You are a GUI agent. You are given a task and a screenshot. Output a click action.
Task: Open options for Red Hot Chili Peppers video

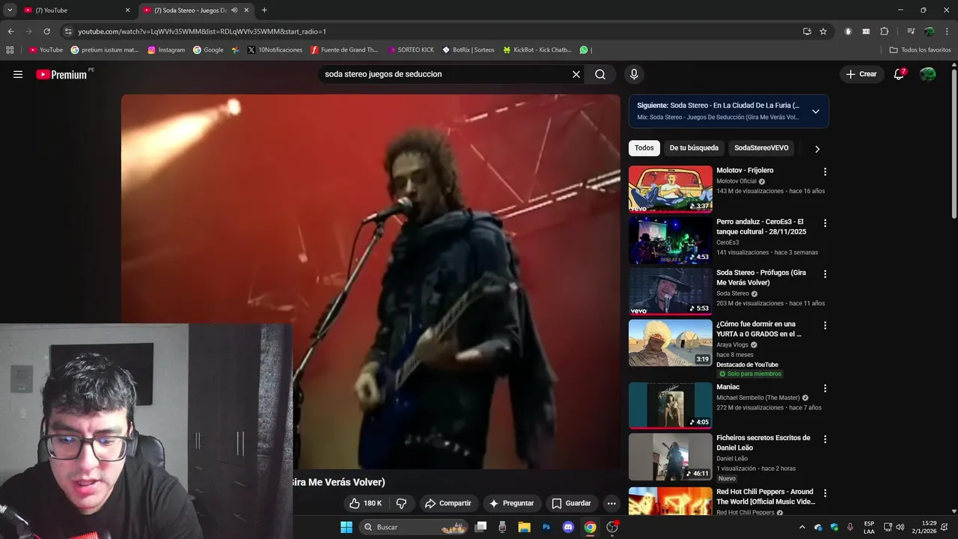[825, 493]
